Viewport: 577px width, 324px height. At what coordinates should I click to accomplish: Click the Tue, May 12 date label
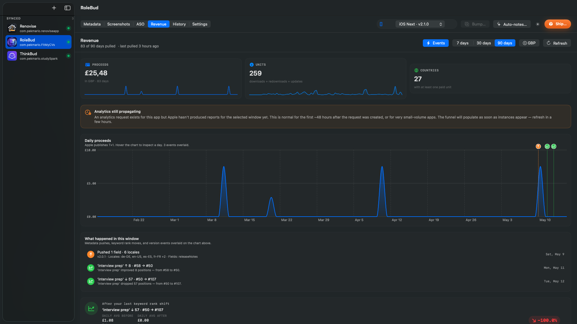click(554, 281)
